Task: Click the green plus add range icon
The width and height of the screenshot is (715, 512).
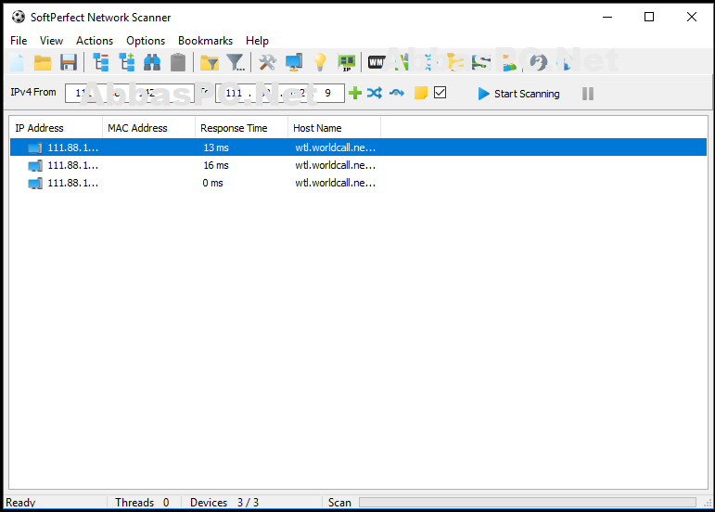Action: 355,93
